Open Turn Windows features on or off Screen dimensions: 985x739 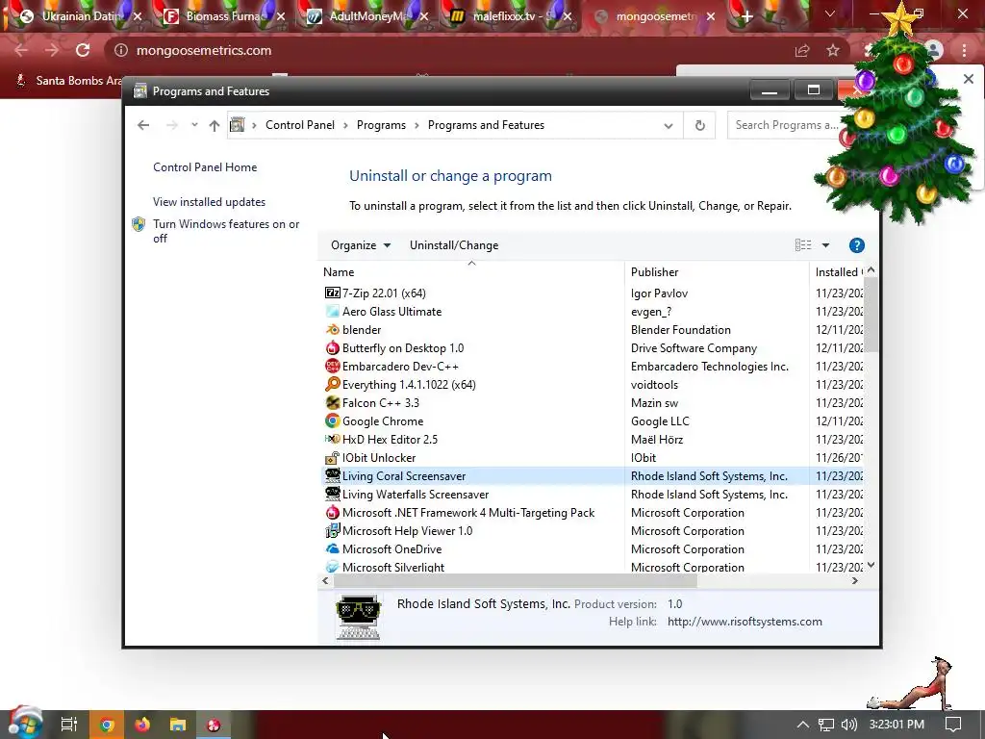click(226, 231)
